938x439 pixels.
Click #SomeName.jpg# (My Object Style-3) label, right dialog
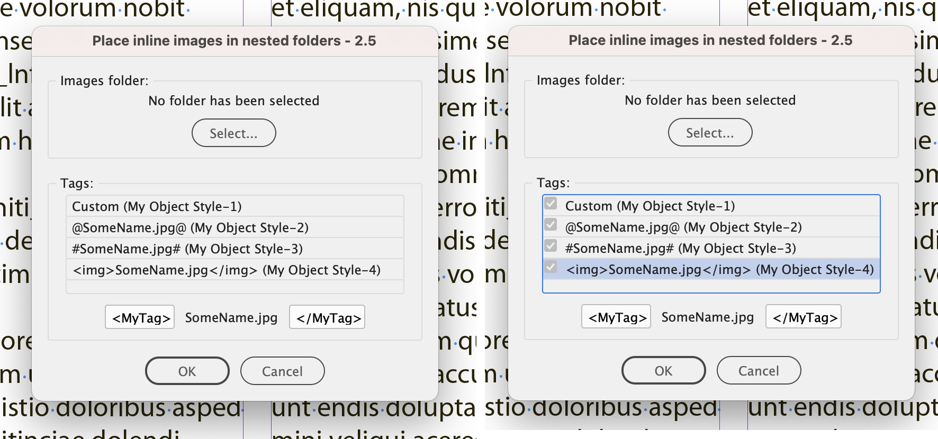[x=681, y=249]
